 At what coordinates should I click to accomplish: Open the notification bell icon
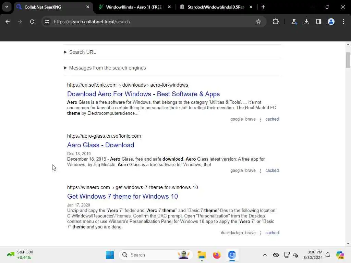point(328,255)
